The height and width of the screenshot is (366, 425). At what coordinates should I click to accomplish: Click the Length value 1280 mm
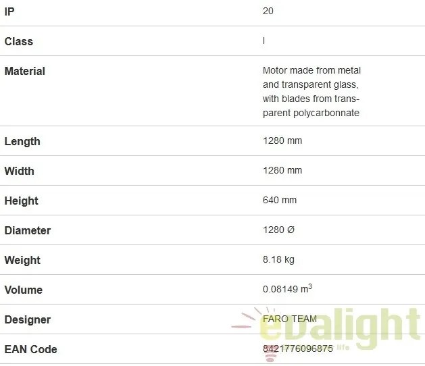[282, 141]
